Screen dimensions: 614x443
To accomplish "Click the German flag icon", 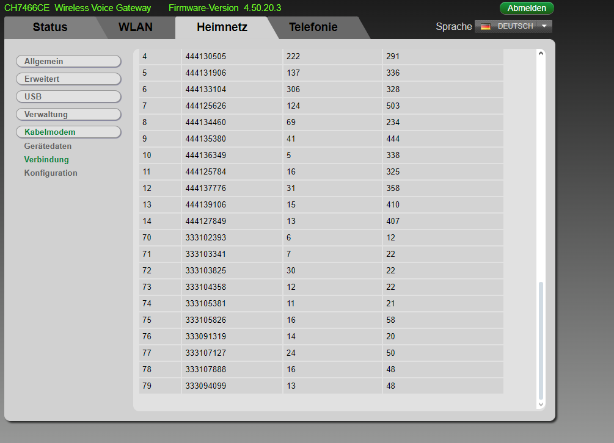I will click(x=486, y=27).
